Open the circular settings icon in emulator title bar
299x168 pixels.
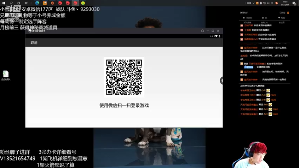203,31
